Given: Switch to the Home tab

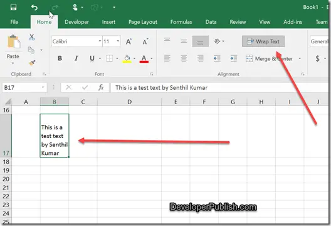Looking at the screenshot, I should coord(44,22).
